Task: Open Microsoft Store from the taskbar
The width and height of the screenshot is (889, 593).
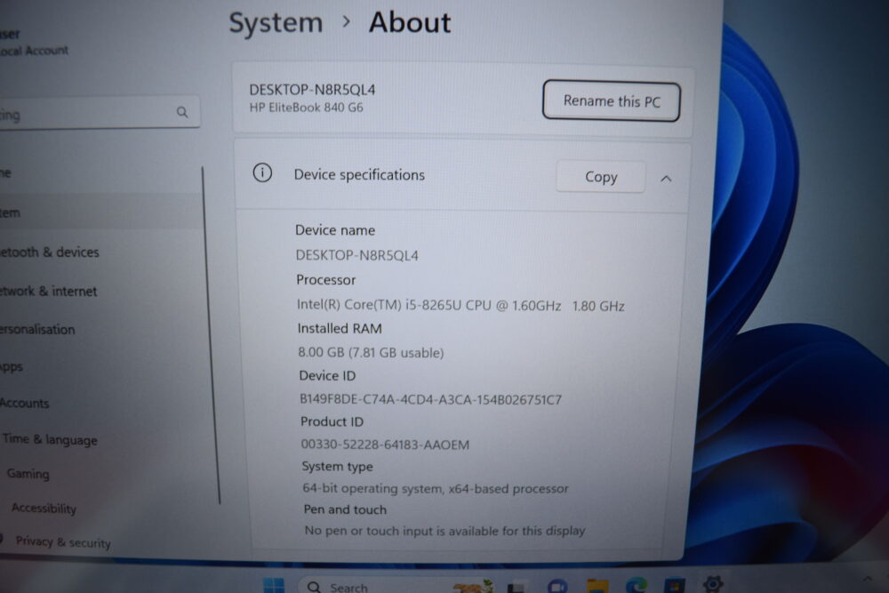Action: (x=674, y=585)
